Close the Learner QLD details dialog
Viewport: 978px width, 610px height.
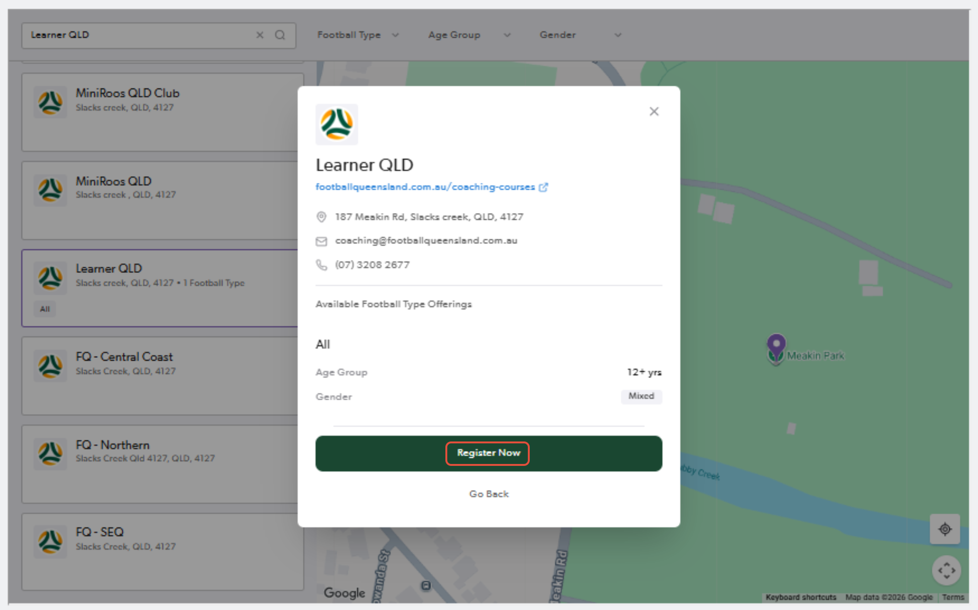coord(654,112)
